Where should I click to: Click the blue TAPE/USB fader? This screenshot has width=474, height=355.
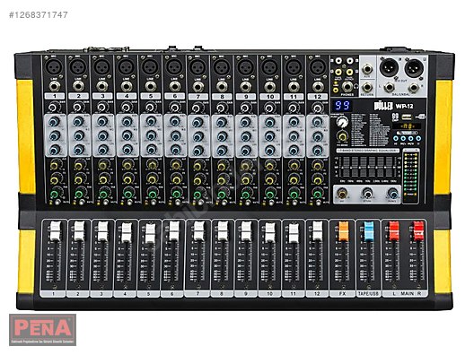pyautogui.click(x=369, y=231)
